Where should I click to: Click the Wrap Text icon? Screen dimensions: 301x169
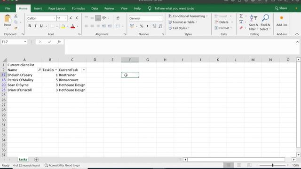click(118, 18)
